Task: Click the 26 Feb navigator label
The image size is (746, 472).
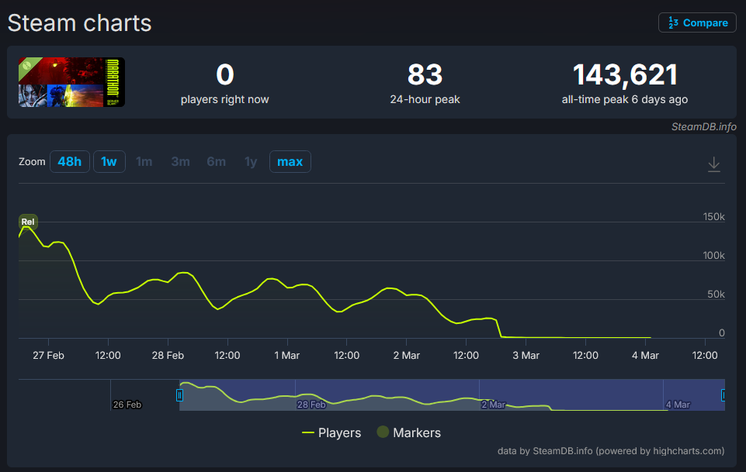Action: click(127, 405)
